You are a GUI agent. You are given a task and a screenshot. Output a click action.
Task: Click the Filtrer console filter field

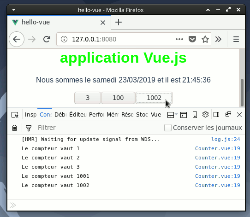pyautogui.click(x=99, y=128)
